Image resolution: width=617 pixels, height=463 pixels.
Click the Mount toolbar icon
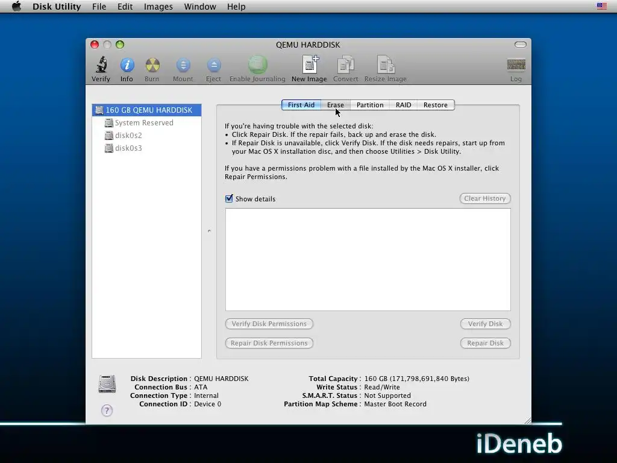click(x=183, y=65)
